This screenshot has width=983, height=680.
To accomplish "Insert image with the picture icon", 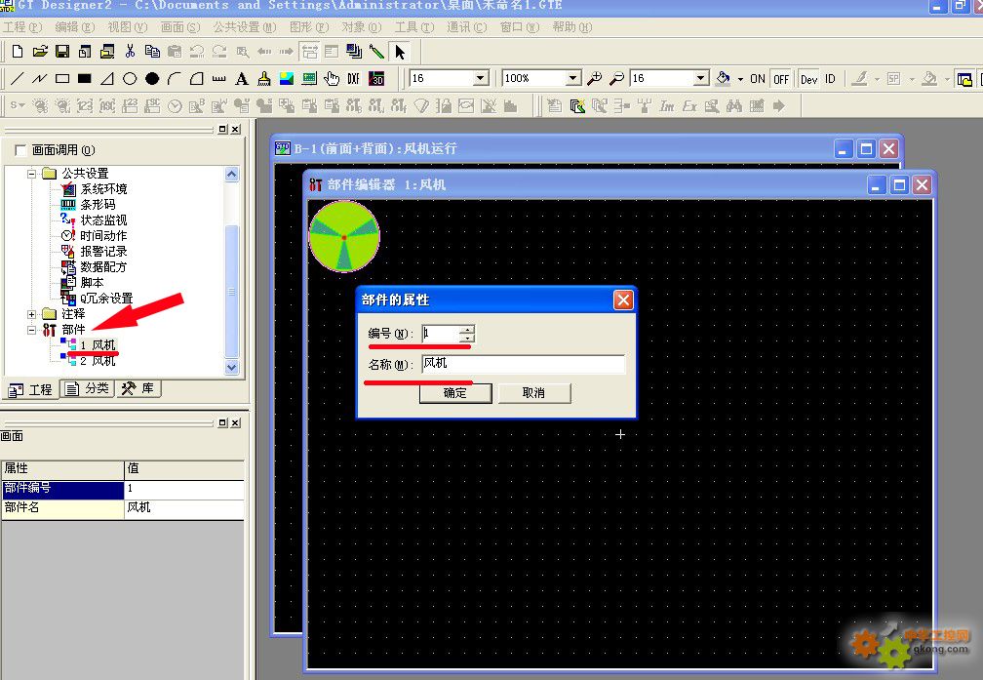I will coord(287,79).
